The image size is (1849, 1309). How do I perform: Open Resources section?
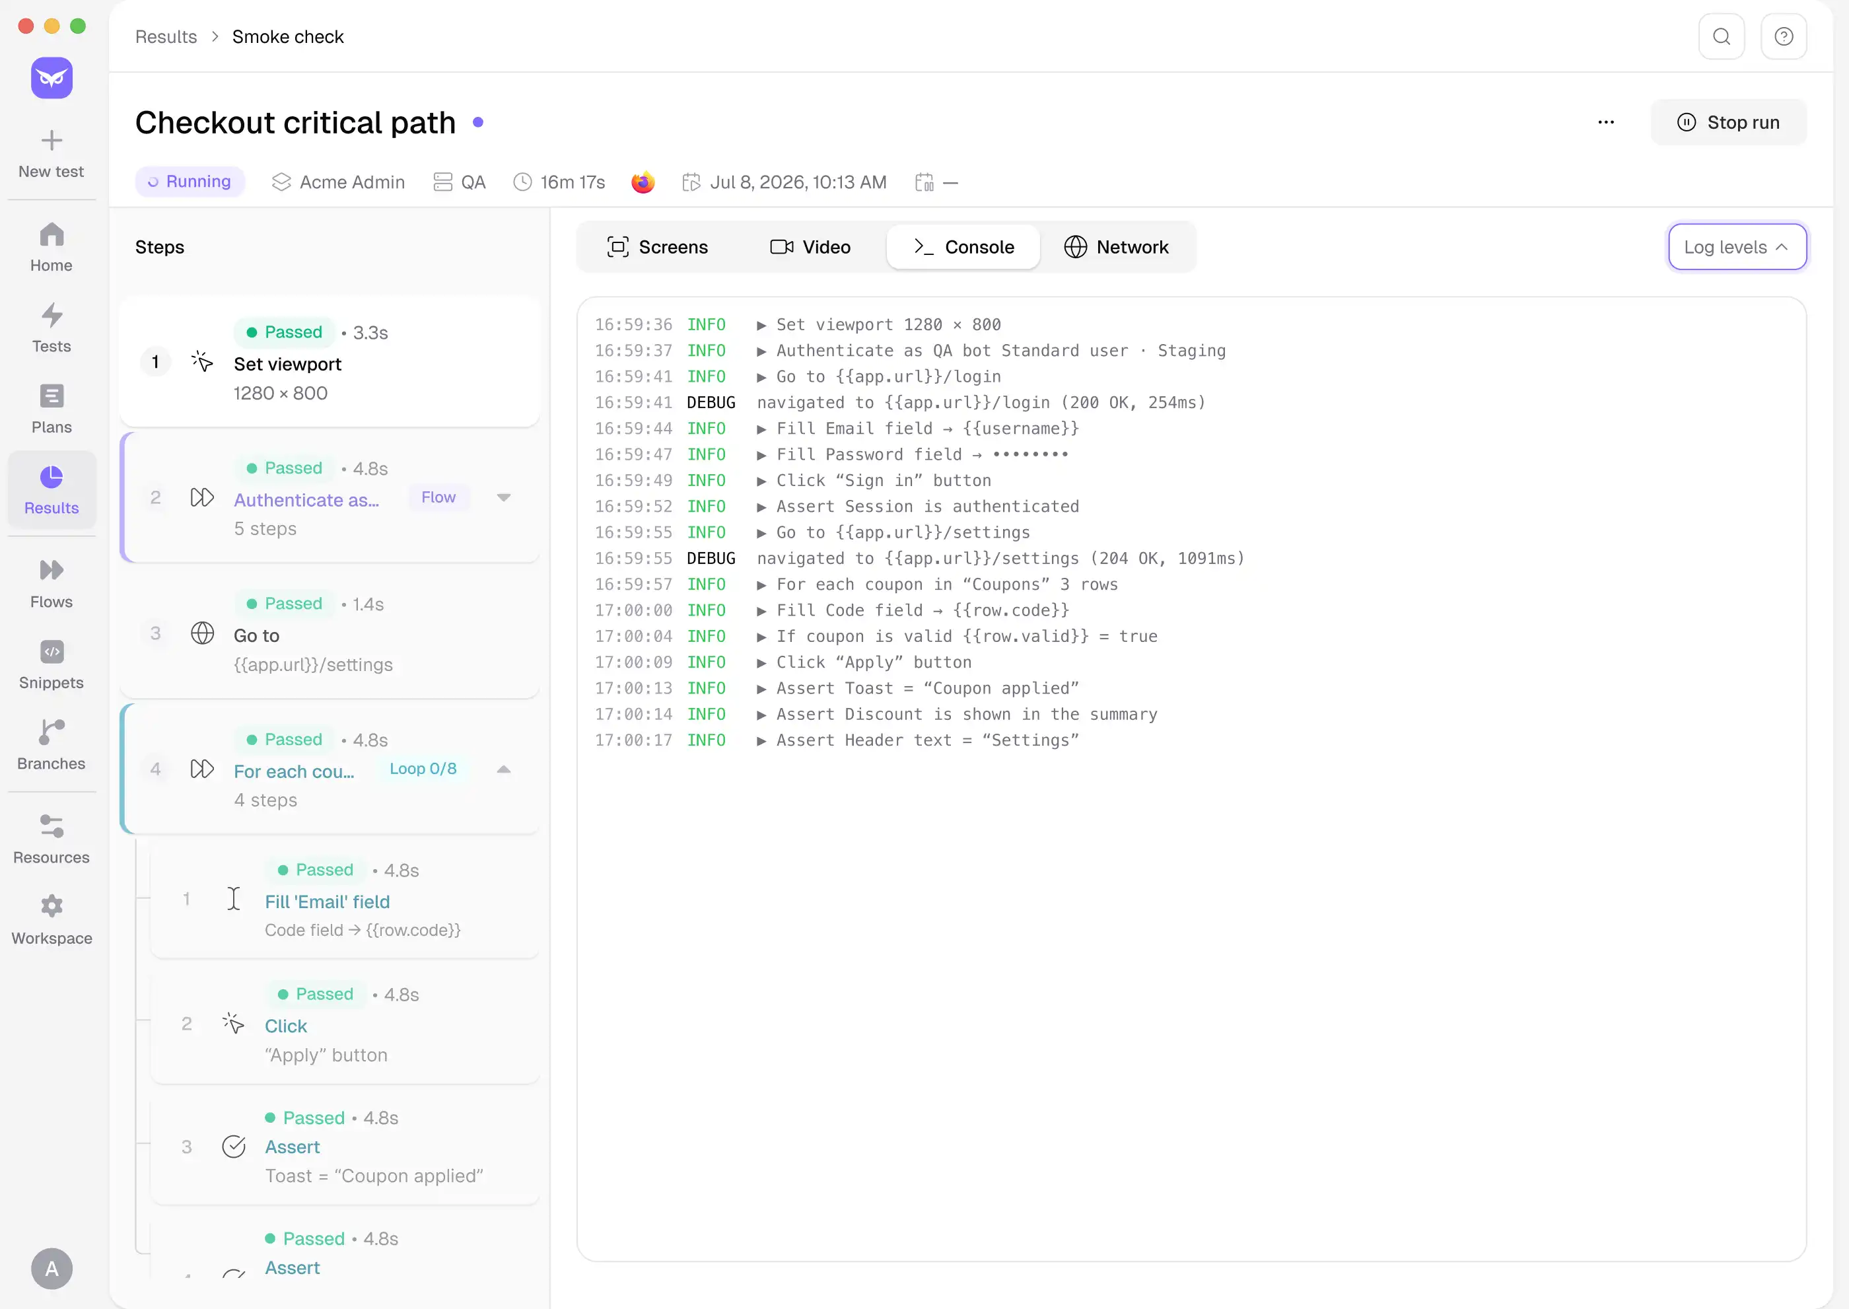click(x=52, y=839)
